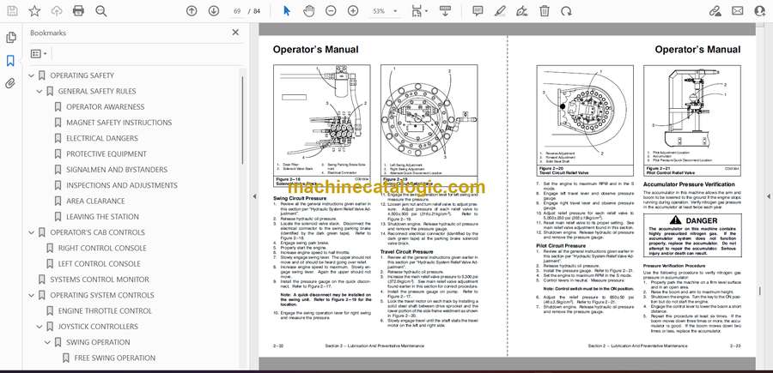Collapse the left pane with arrow handle
The height and width of the screenshot is (373, 773).
(x=254, y=196)
